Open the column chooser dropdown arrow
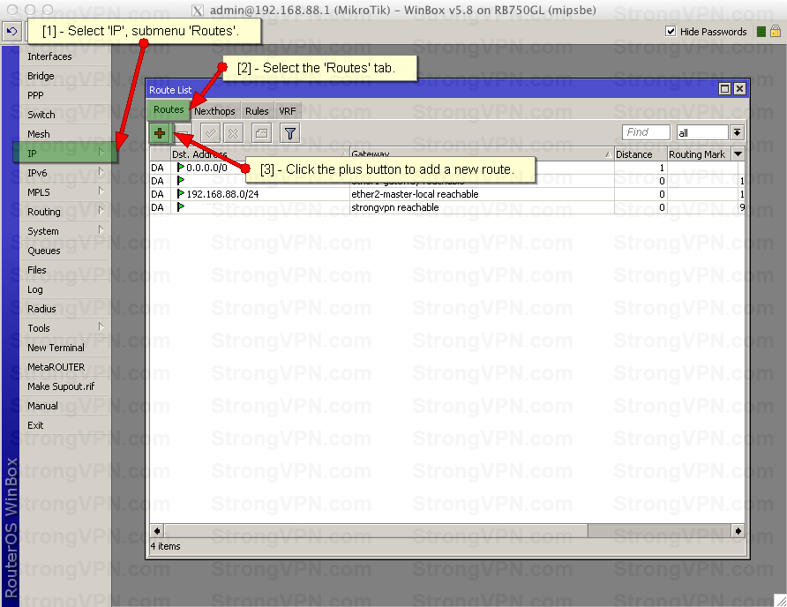The image size is (787, 607). pyautogui.click(x=738, y=154)
